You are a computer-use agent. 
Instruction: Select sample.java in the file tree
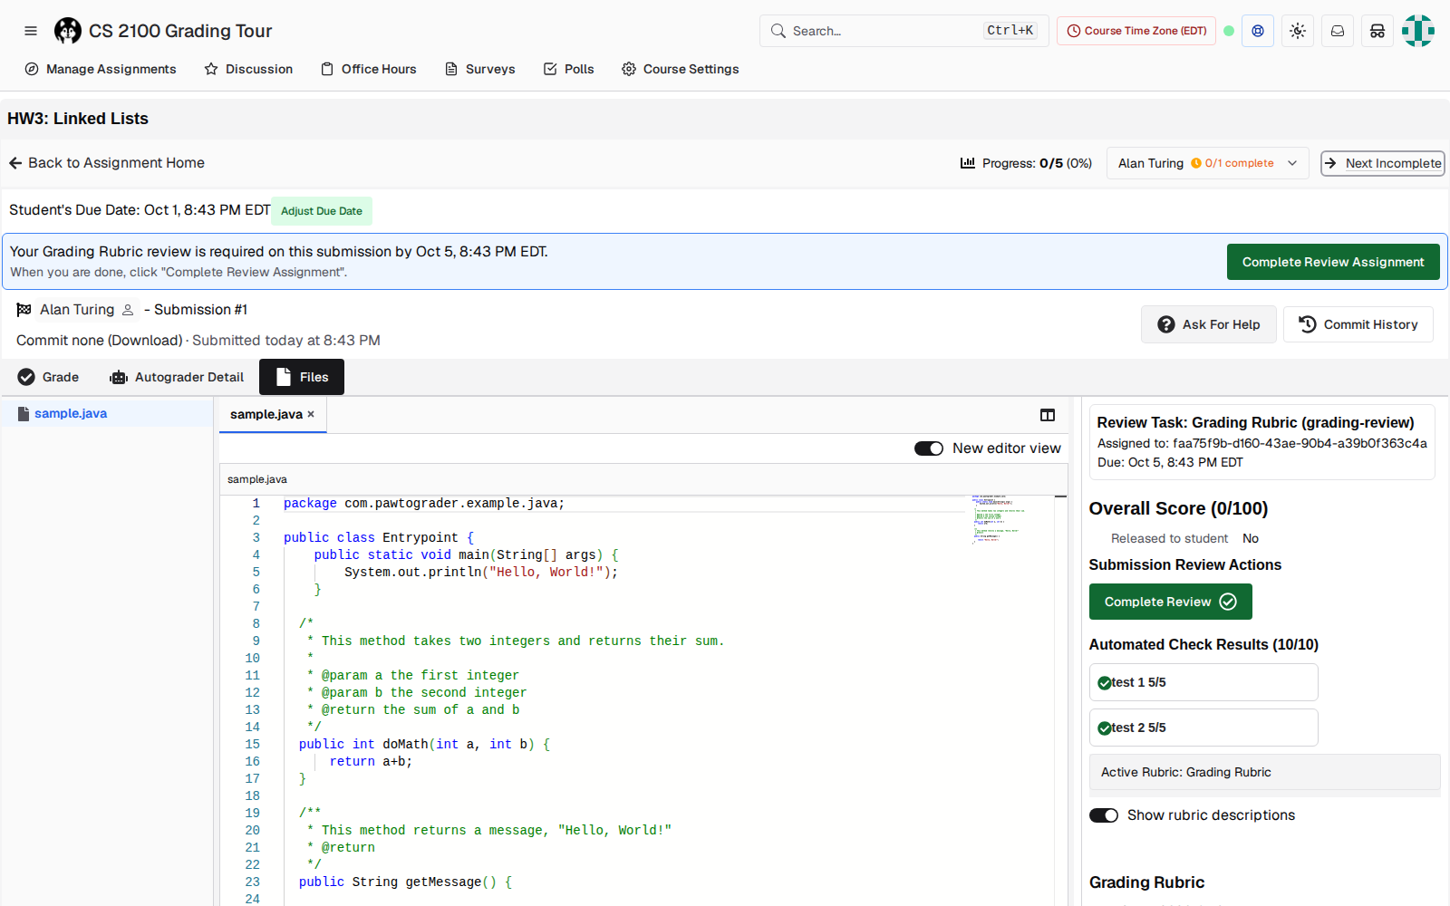point(107,413)
